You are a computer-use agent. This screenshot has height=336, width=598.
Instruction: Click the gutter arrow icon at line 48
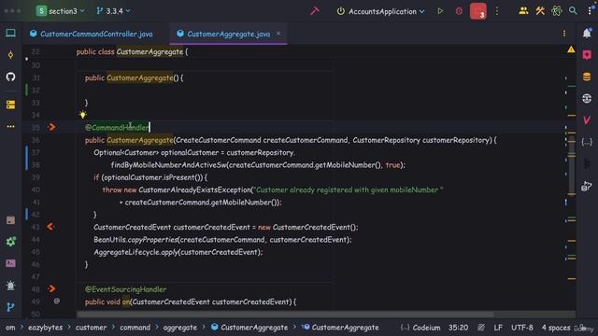(x=52, y=288)
